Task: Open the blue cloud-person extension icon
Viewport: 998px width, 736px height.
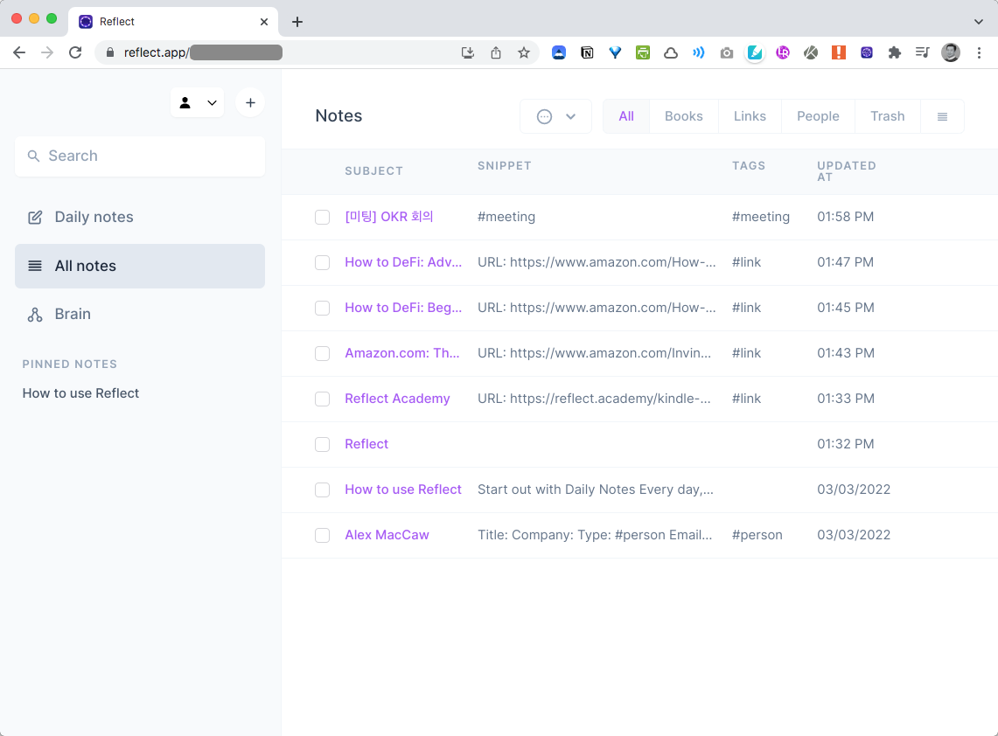Action: [x=559, y=52]
